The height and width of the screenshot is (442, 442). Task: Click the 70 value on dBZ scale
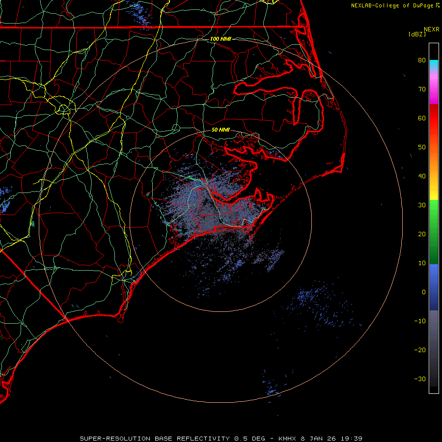(422, 89)
